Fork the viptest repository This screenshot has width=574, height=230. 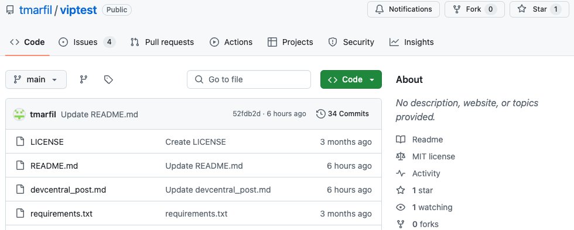[x=474, y=9]
